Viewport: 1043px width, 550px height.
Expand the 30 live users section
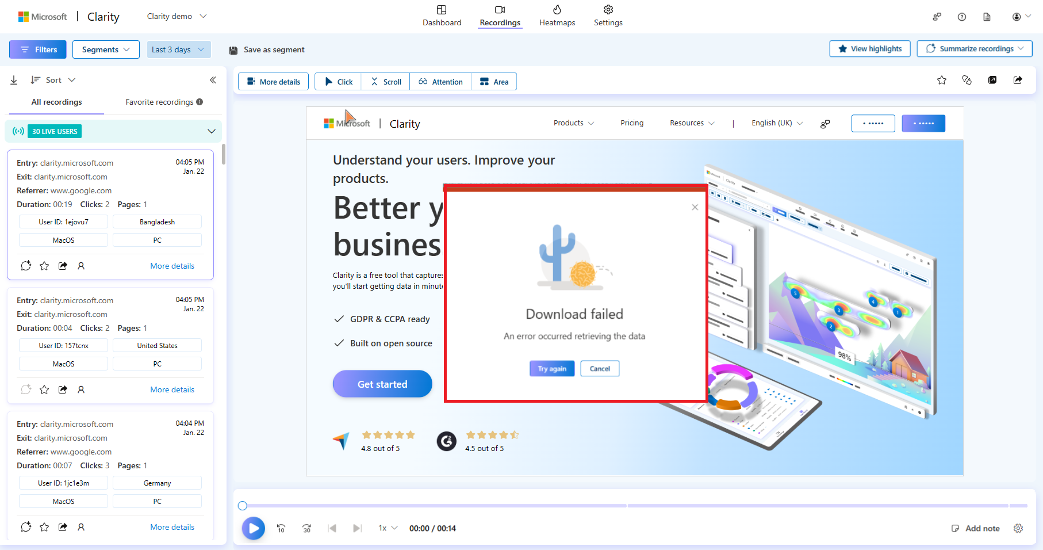212,131
